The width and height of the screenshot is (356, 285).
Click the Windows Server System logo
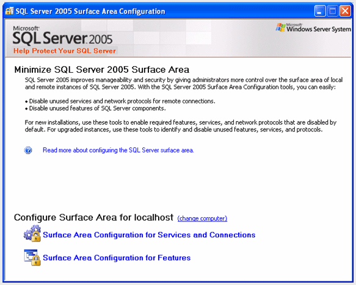(313, 28)
